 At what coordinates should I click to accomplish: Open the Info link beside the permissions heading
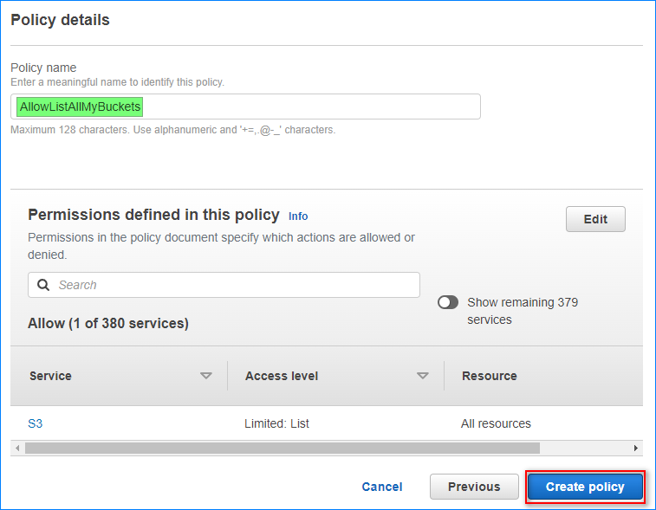[298, 216]
